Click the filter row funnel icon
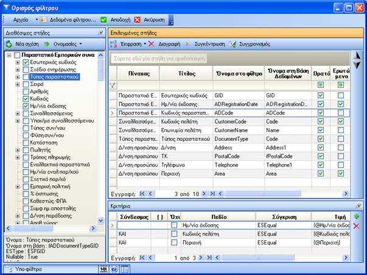 coord(113,85)
